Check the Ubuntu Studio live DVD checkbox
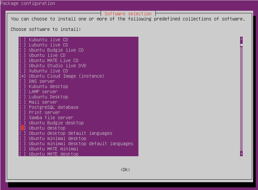Viewport: 258px width, 190px height. pos(22,66)
